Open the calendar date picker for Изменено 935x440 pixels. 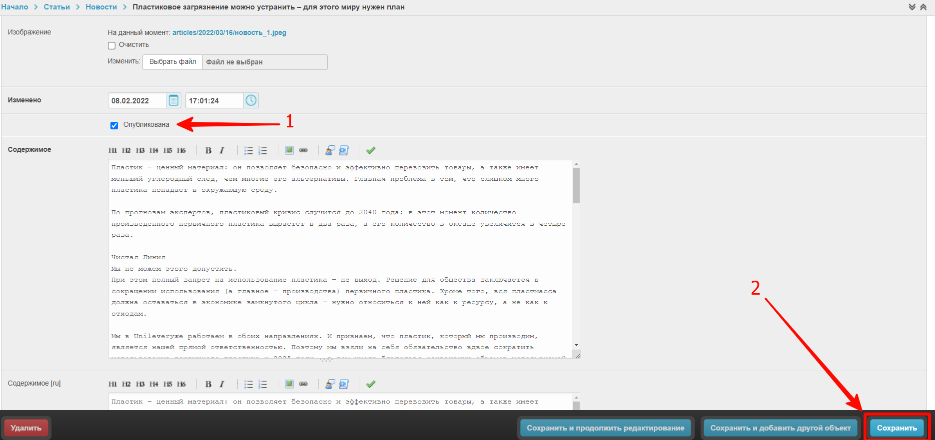tap(173, 100)
